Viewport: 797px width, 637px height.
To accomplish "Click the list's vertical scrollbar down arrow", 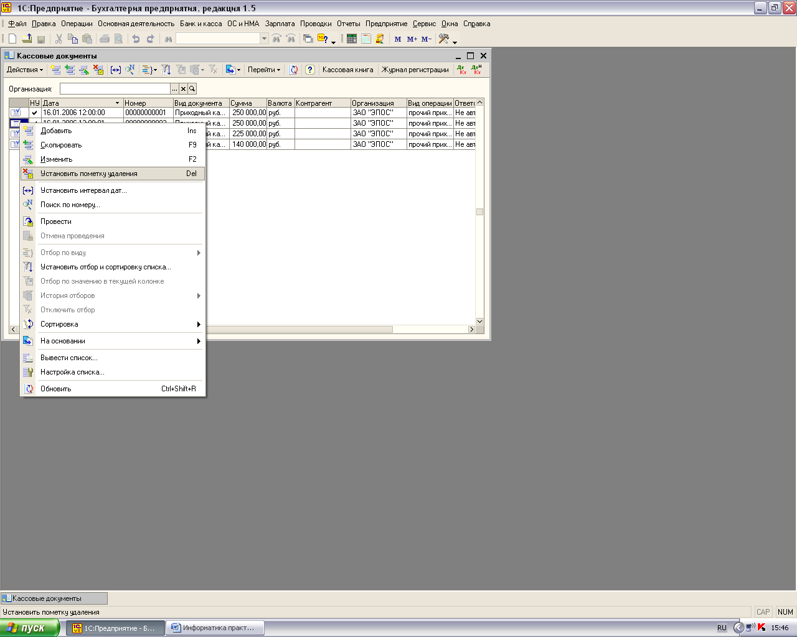I will [x=479, y=321].
